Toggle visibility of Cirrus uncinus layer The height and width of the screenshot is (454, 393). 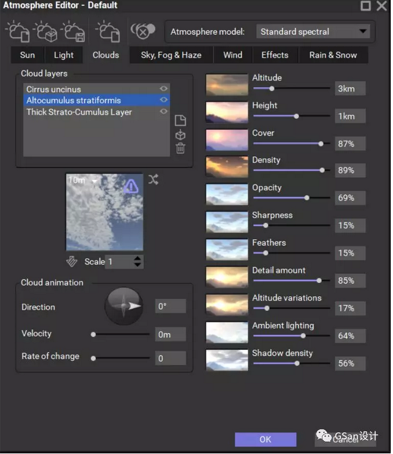[x=163, y=89]
